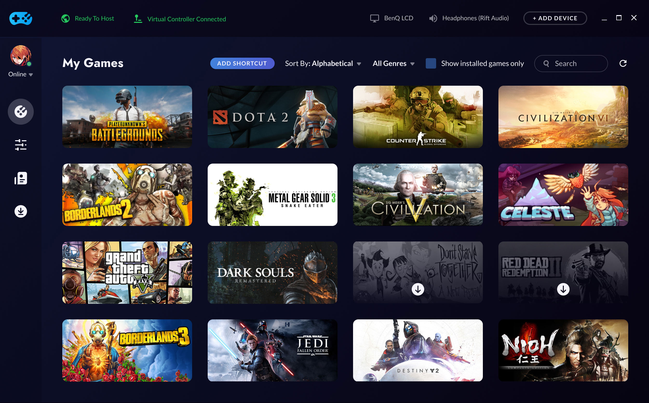This screenshot has height=403, width=649.
Task: Open the Borderlands 3 game tile
Action: (127, 351)
